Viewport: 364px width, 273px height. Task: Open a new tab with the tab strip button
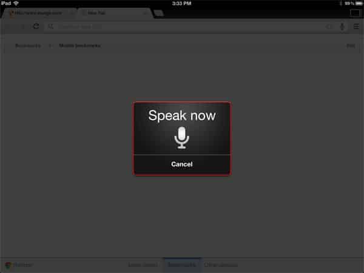point(158,13)
